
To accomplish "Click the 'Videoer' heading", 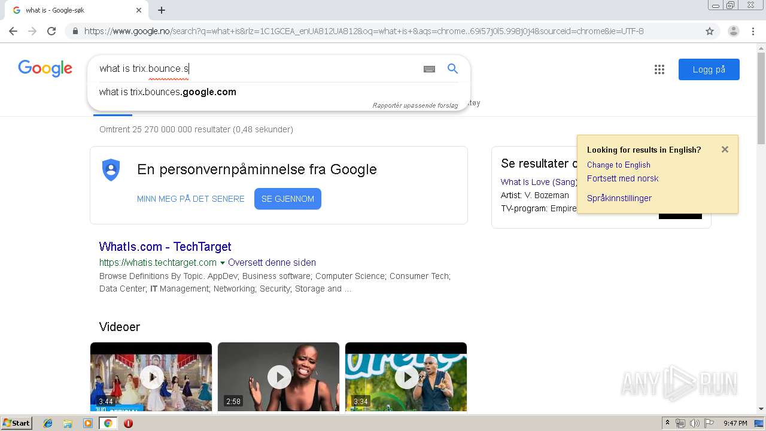I will (x=120, y=327).
